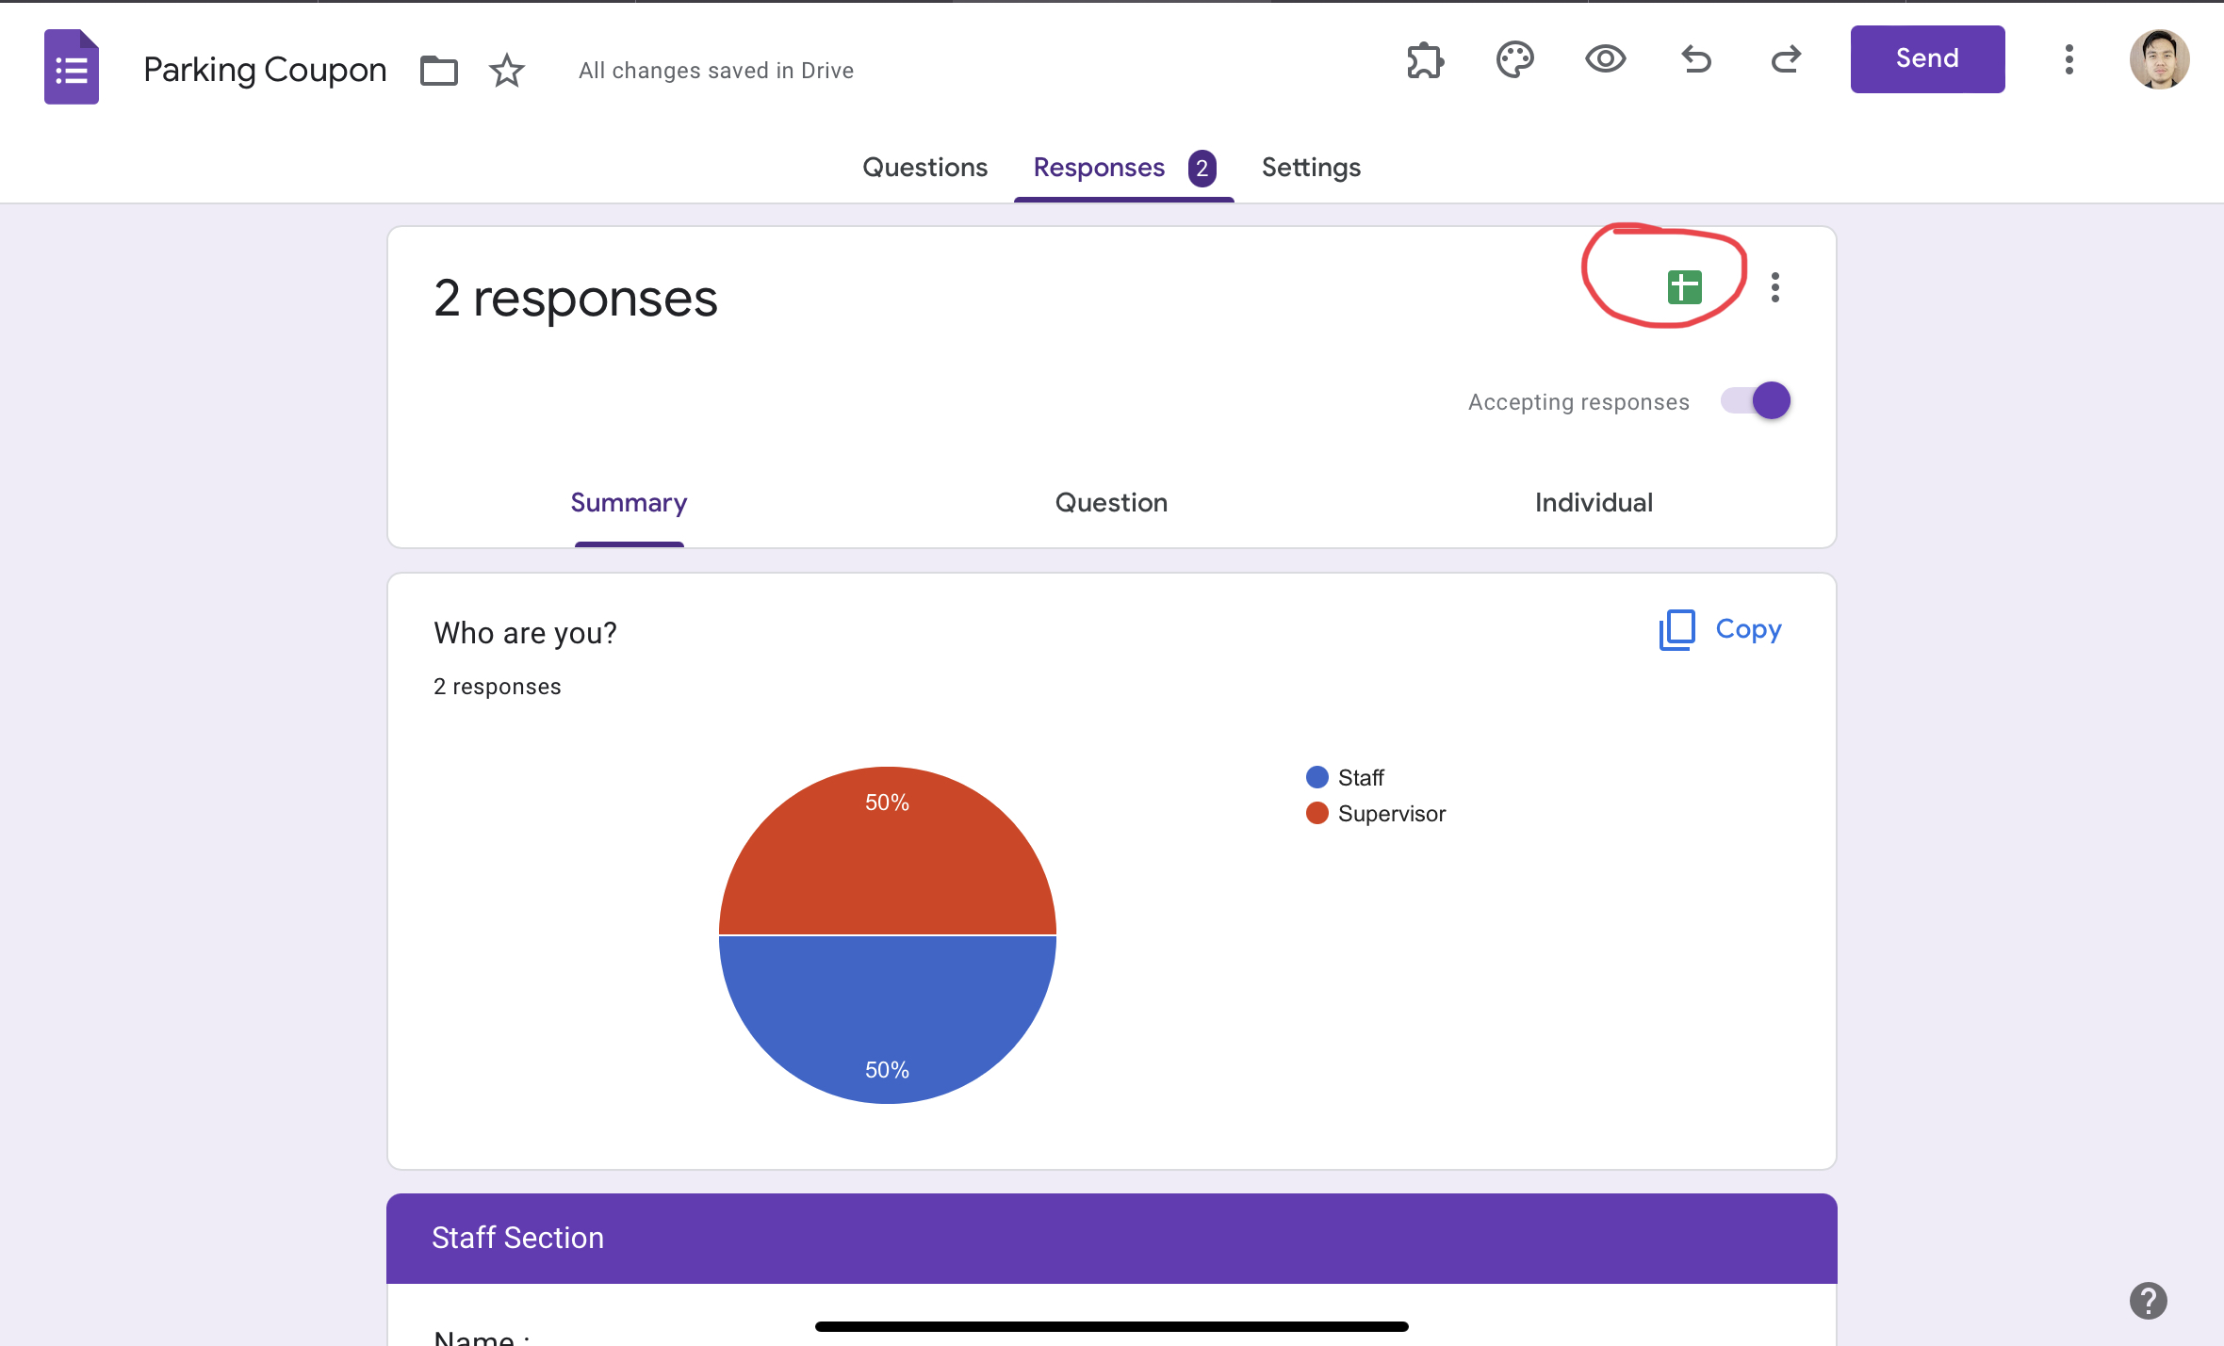Viewport: 2224px width, 1346px height.
Task: Star the Parking Coupon form
Action: (x=506, y=70)
